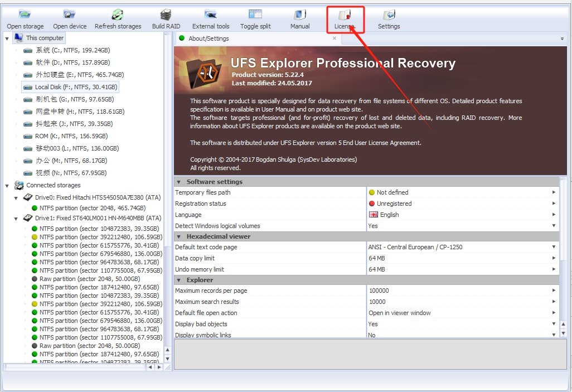Viewport: 572px width, 392px height.
Task: Click the arrow for Default file open action
Action: click(x=554, y=313)
